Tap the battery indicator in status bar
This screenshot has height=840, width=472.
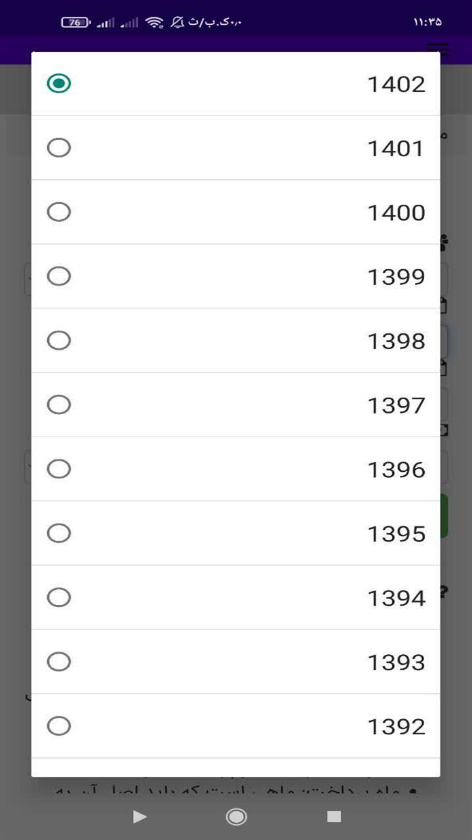pyautogui.click(x=76, y=22)
